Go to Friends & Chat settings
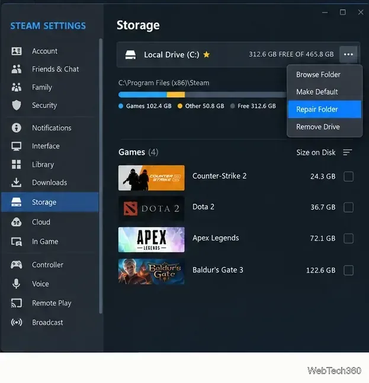 pyautogui.click(x=50, y=69)
